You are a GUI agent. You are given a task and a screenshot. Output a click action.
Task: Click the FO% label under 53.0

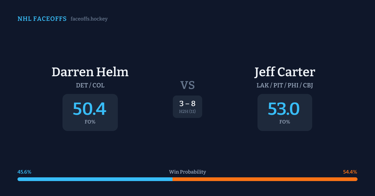click(285, 122)
